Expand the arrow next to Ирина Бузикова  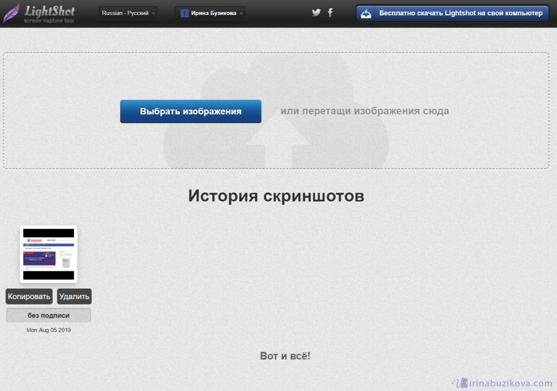tap(241, 14)
